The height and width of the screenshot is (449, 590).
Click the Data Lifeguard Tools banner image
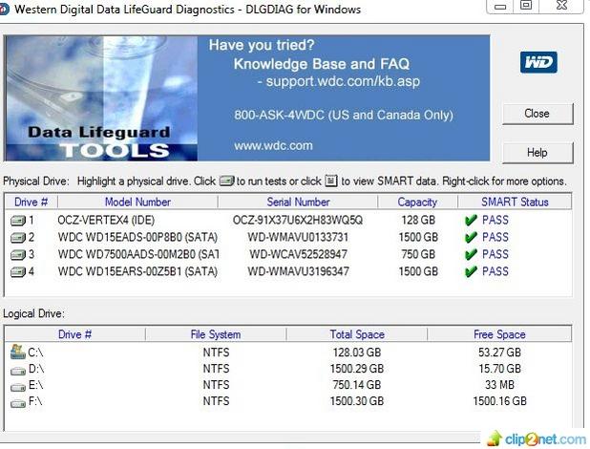(x=101, y=98)
